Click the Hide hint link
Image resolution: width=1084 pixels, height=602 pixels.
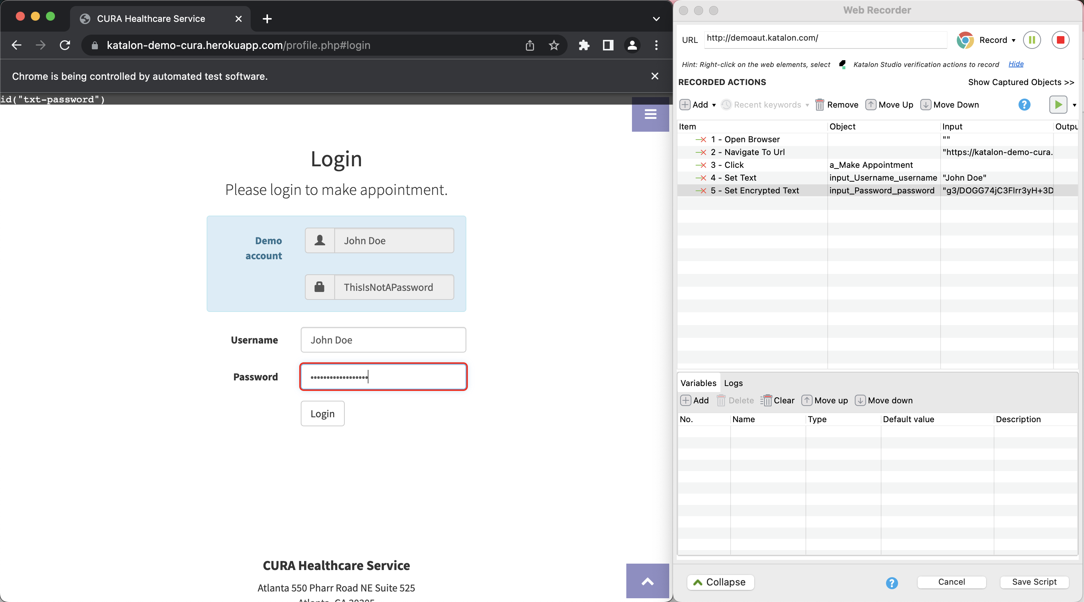tap(1016, 64)
